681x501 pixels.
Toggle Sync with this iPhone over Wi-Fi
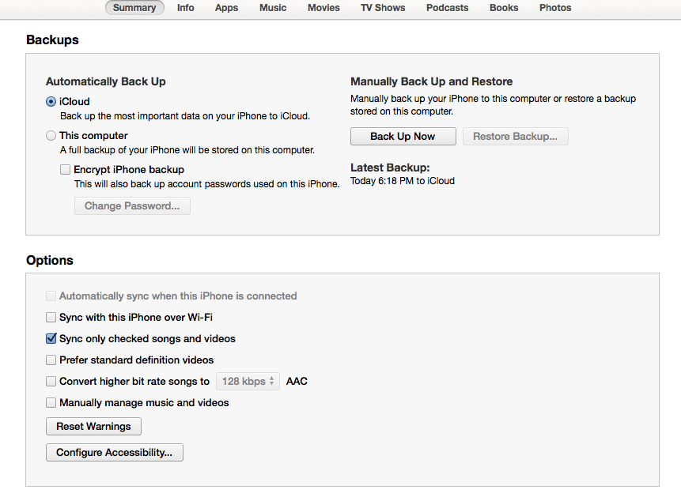tap(51, 318)
